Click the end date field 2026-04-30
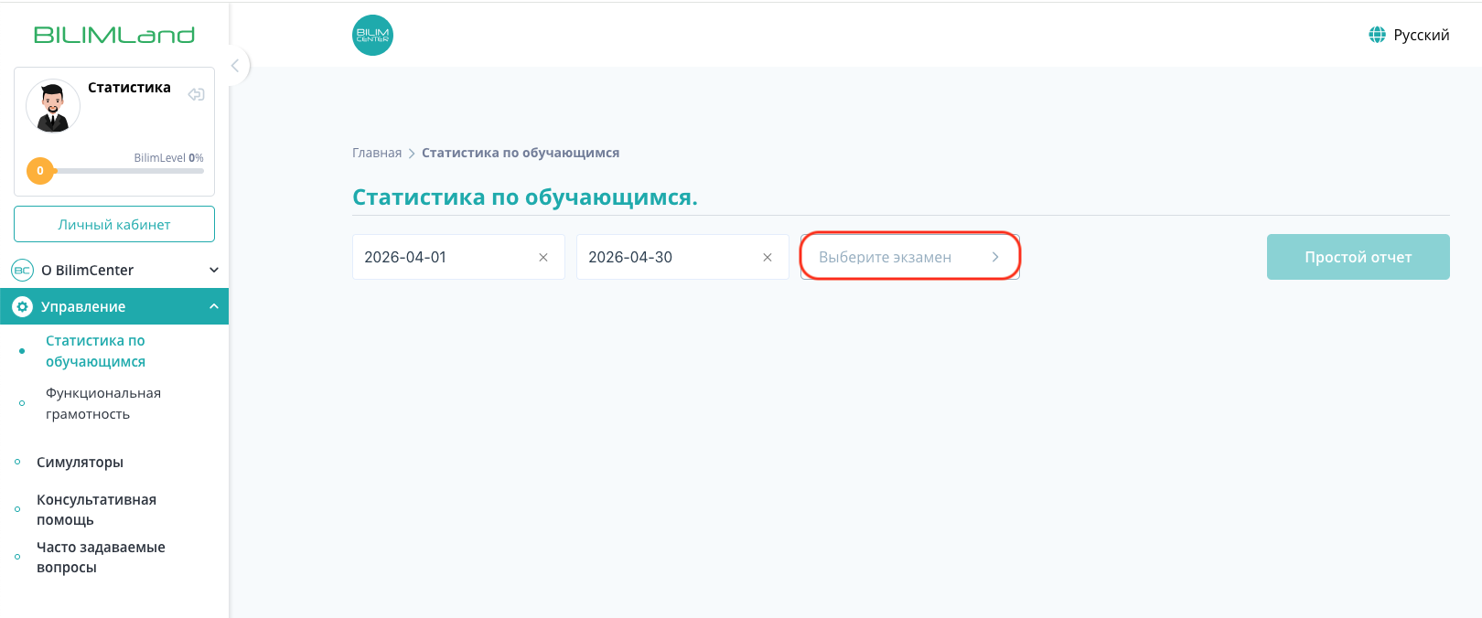Screen dimensions: 1482x618 [682, 257]
